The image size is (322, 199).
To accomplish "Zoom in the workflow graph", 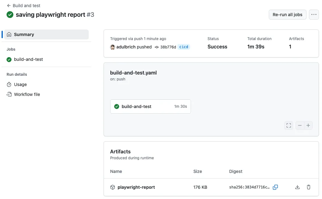I will coord(308,125).
